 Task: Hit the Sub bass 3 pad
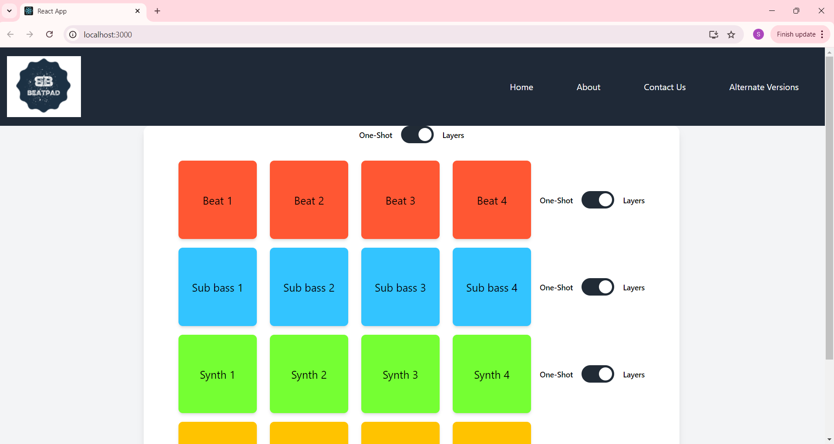400,287
